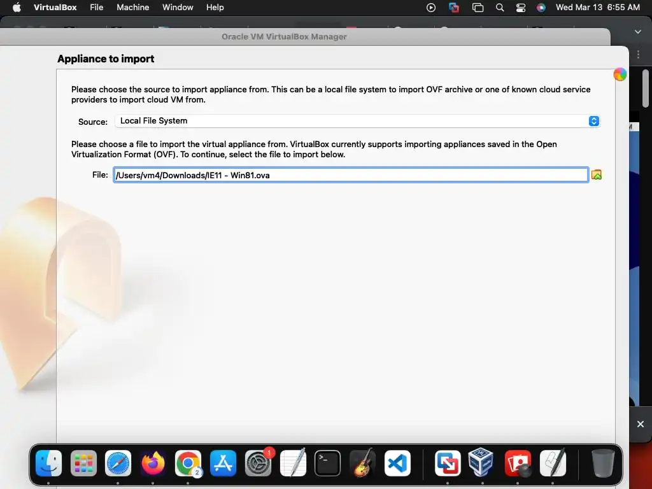Open the Apple menu
Image resolution: width=652 pixels, height=489 pixels.
point(17,8)
